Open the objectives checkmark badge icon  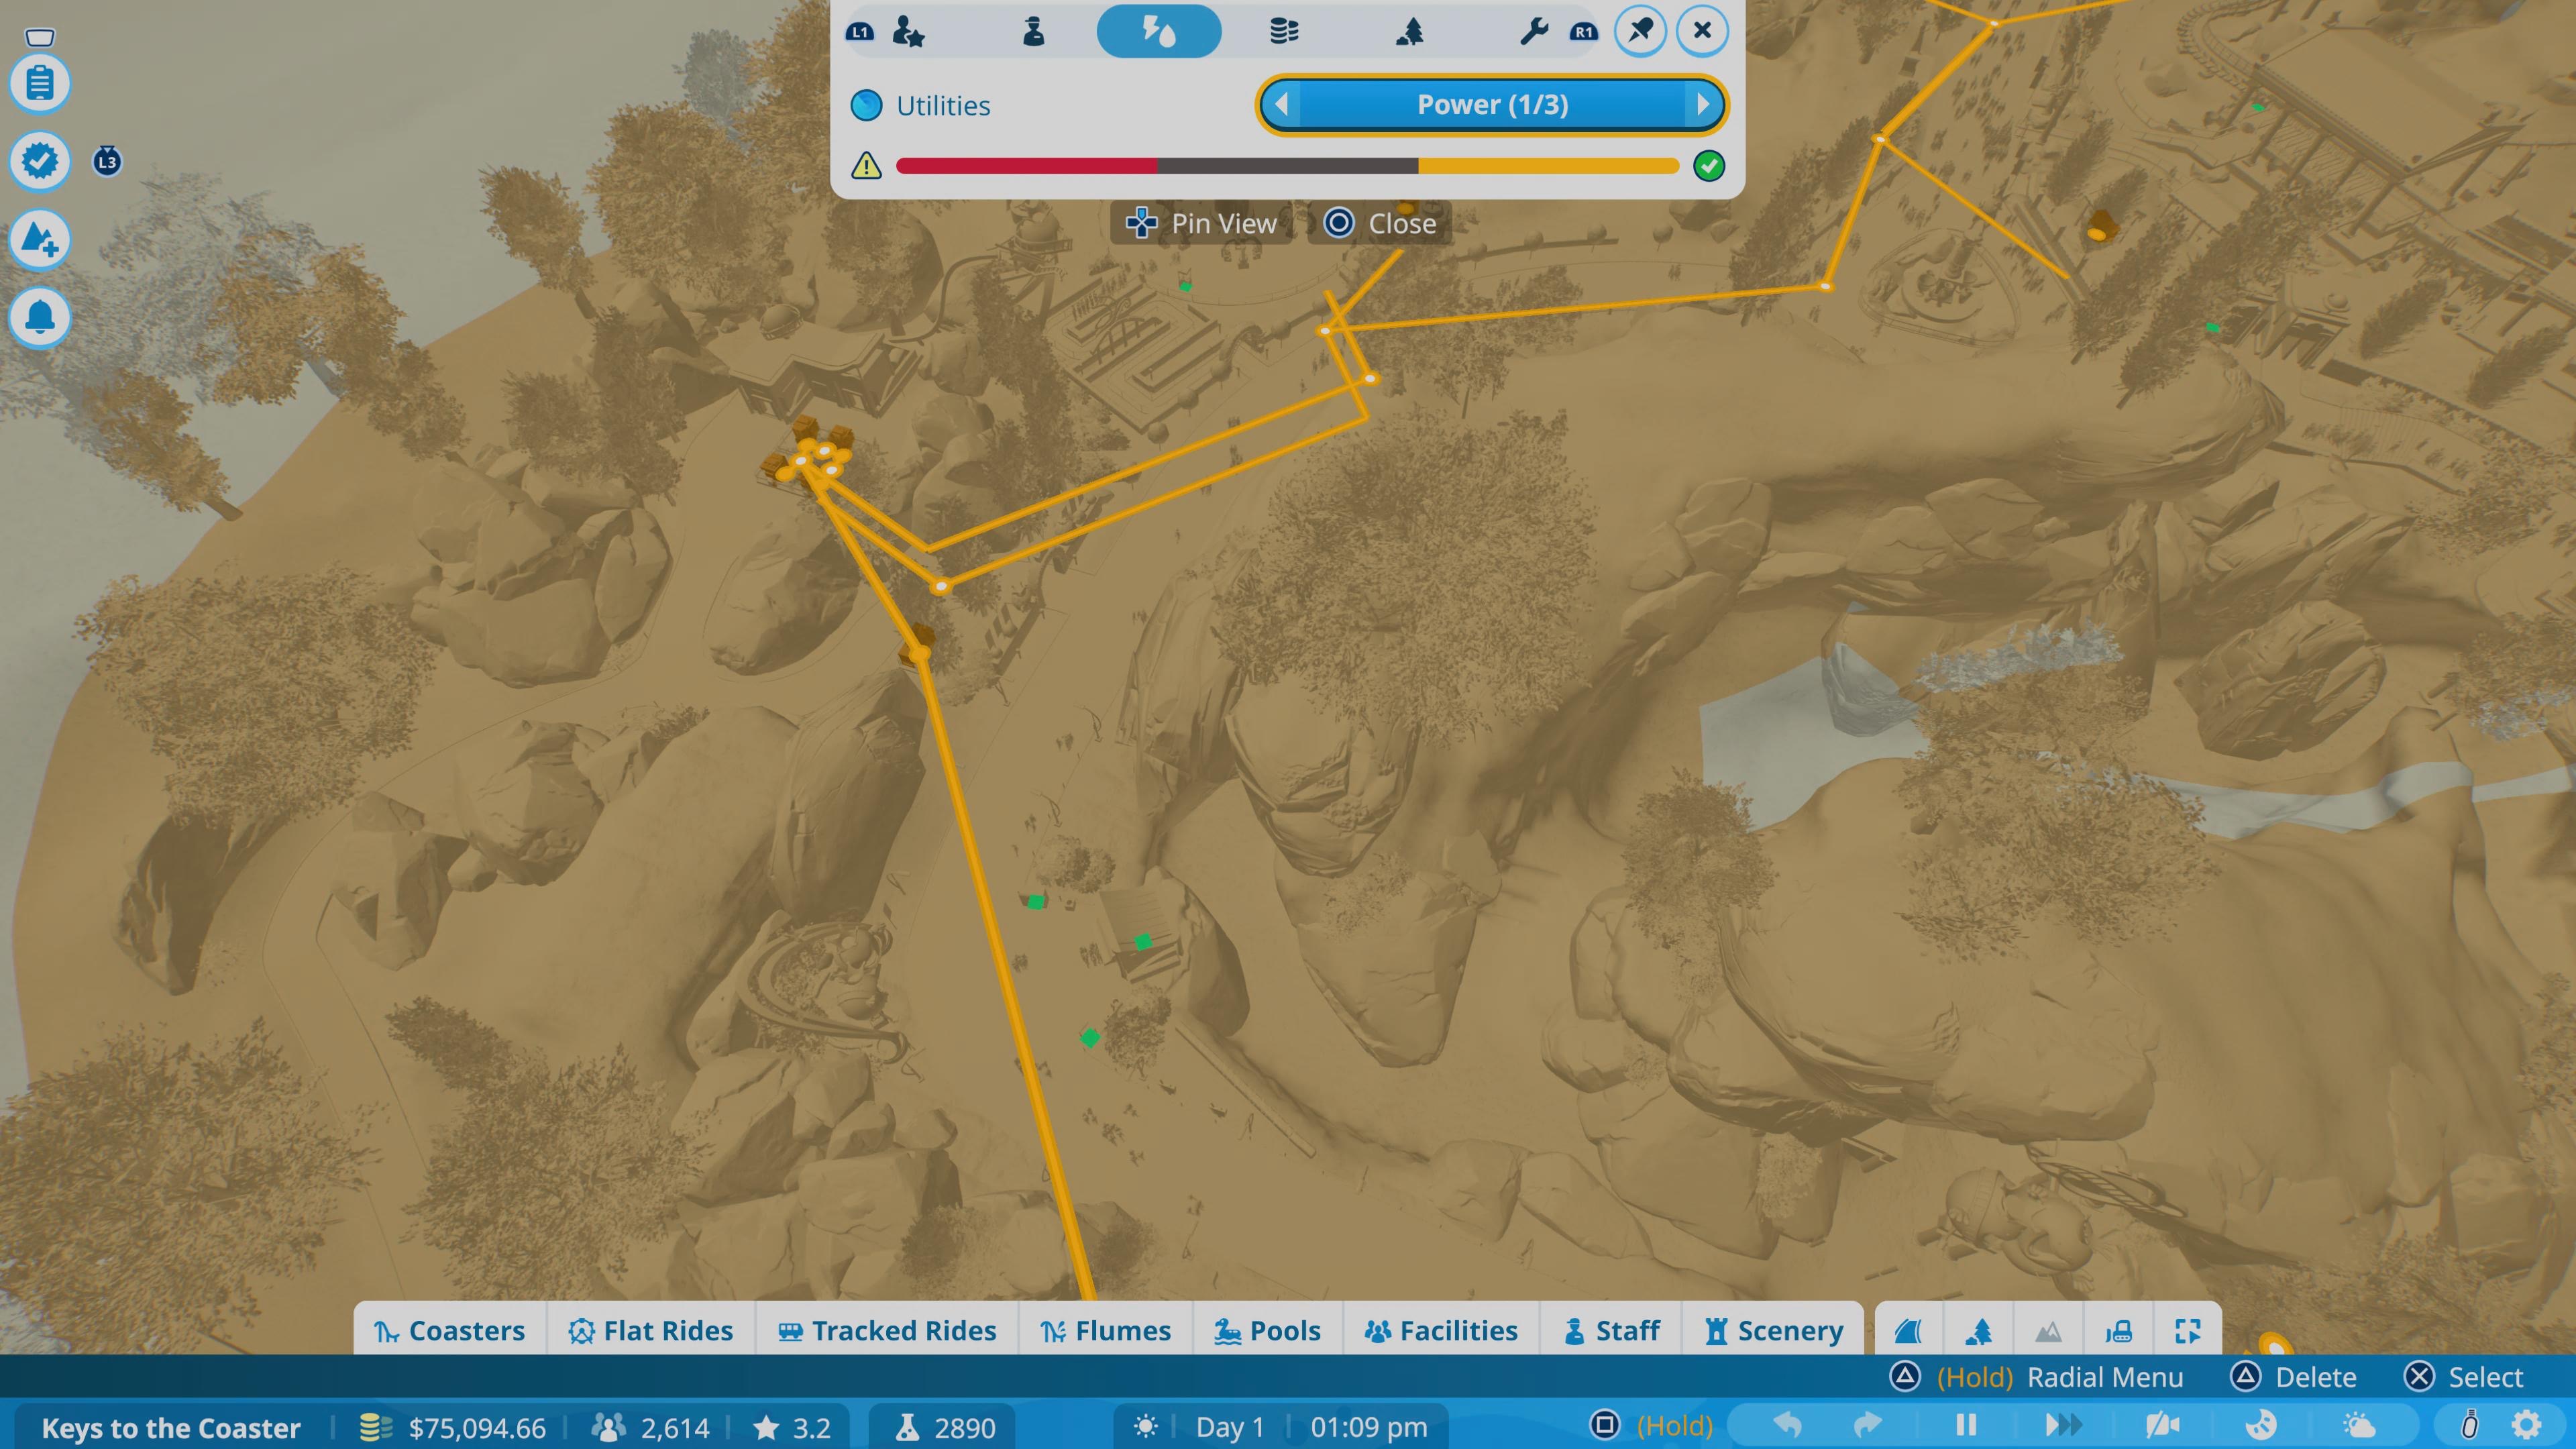(40, 160)
